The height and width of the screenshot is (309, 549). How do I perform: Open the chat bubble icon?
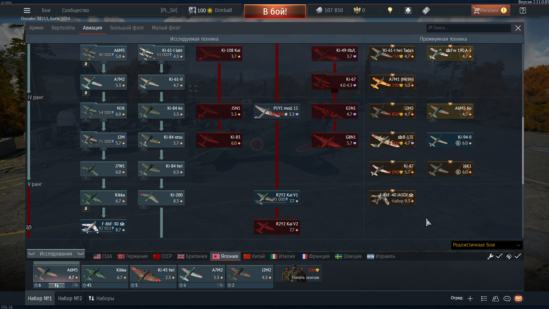point(507,298)
